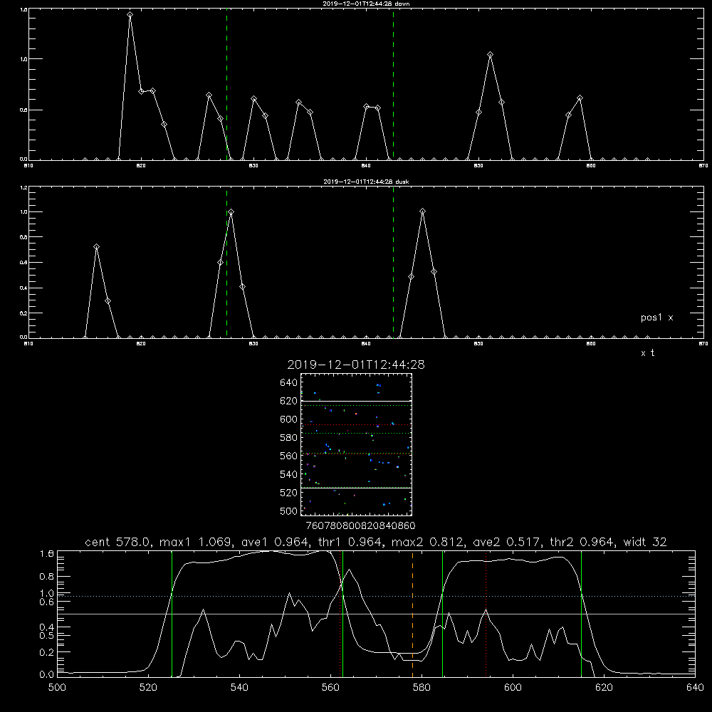
Task: Click the 600 label on the small image y-axis
Action: pyautogui.click(x=289, y=419)
